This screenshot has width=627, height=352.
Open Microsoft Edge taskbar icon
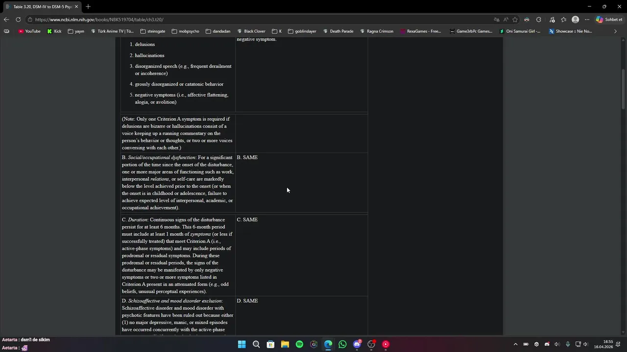[x=328, y=344]
